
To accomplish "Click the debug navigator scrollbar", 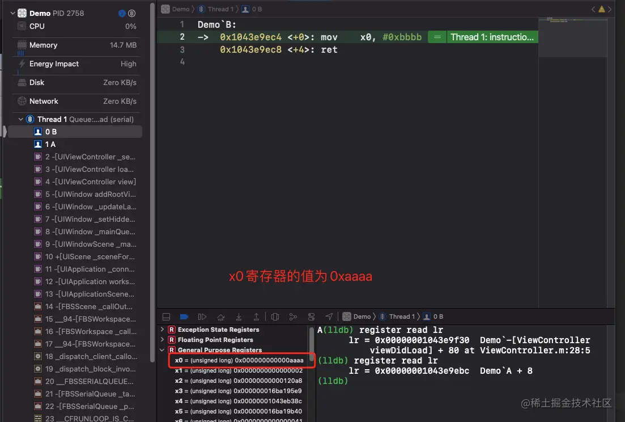I will [152, 183].
